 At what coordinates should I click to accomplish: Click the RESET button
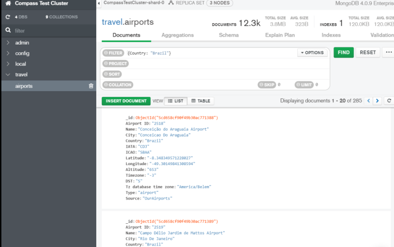coord(367,52)
